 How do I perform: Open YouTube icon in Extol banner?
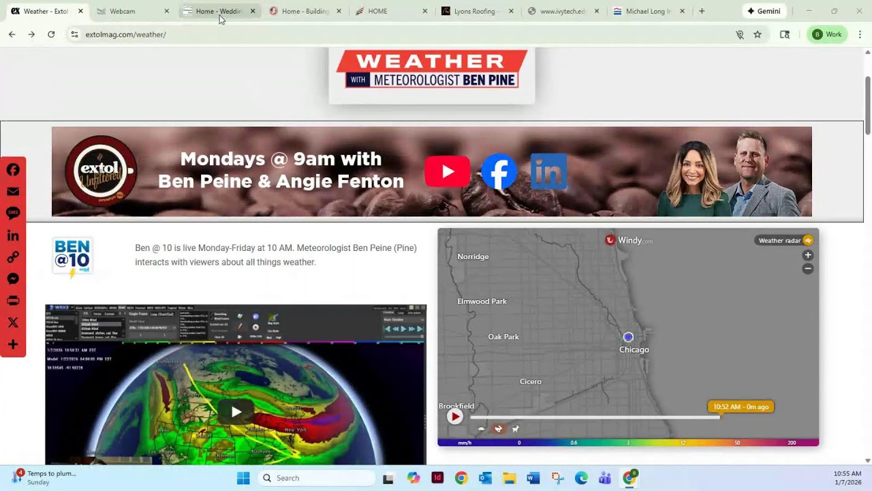447,172
